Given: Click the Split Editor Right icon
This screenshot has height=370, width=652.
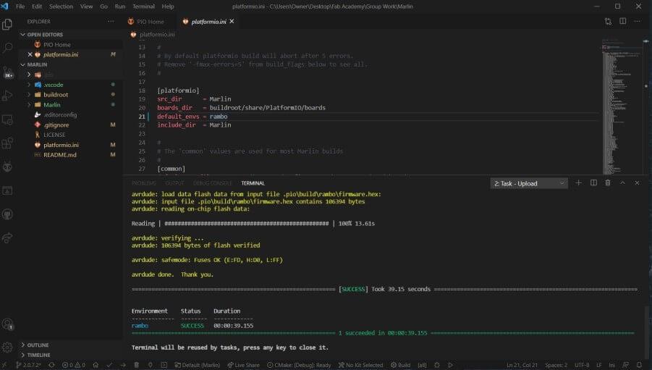Looking at the screenshot, I should [x=622, y=21].
